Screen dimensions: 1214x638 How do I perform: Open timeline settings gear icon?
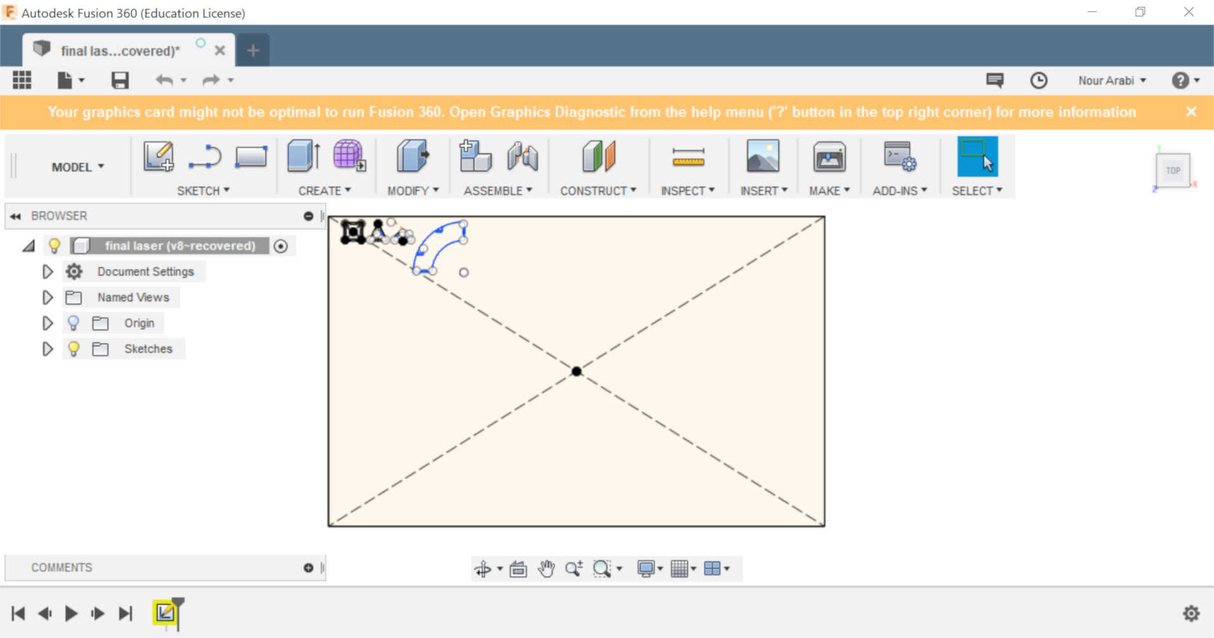pos(1191,613)
